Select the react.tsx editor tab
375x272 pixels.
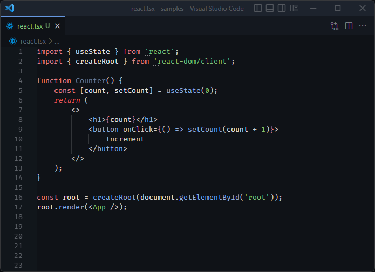click(x=33, y=26)
